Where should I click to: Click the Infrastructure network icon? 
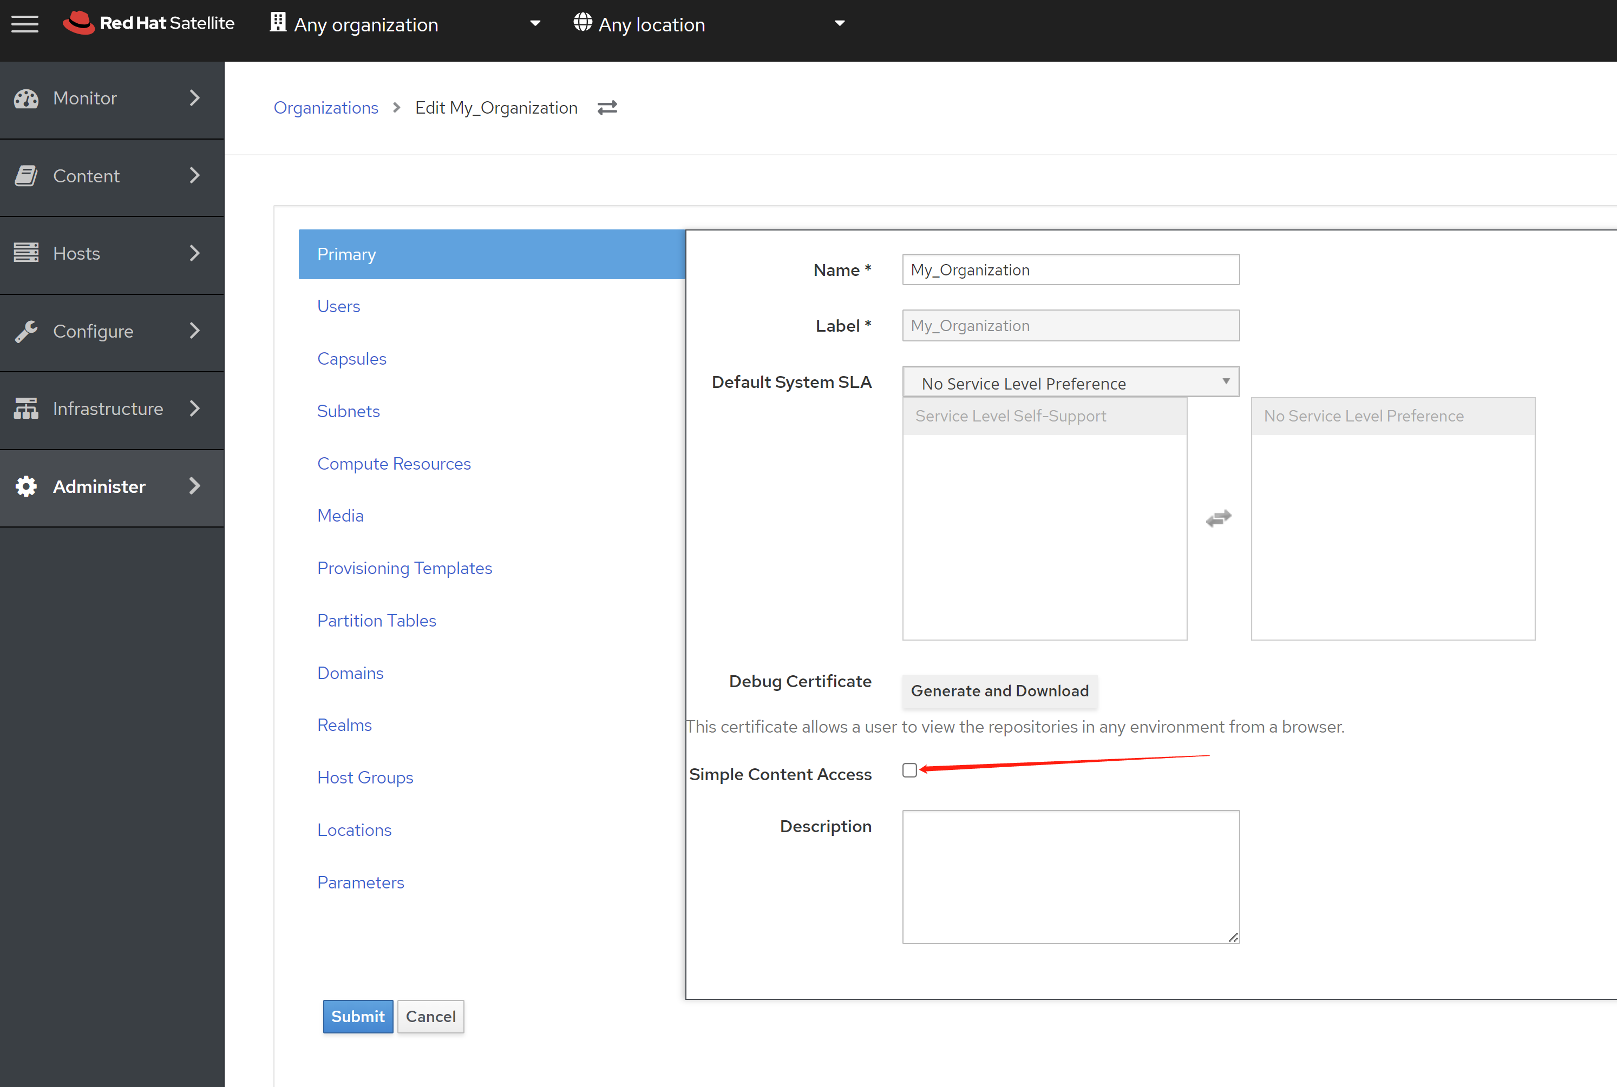coord(27,409)
